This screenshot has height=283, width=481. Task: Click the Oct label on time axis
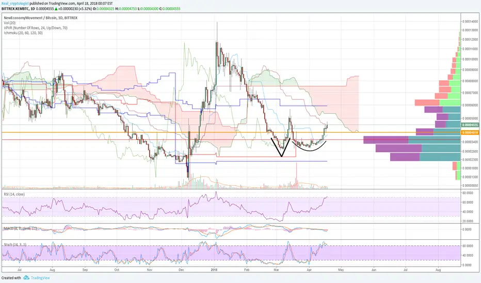point(117,270)
